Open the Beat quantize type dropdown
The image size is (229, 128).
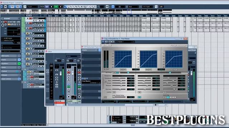coord(133,7)
